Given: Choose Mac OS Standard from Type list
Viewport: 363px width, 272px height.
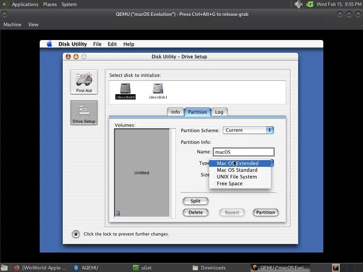Looking at the screenshot, I should pyautogui.click(x=240, y=170).
